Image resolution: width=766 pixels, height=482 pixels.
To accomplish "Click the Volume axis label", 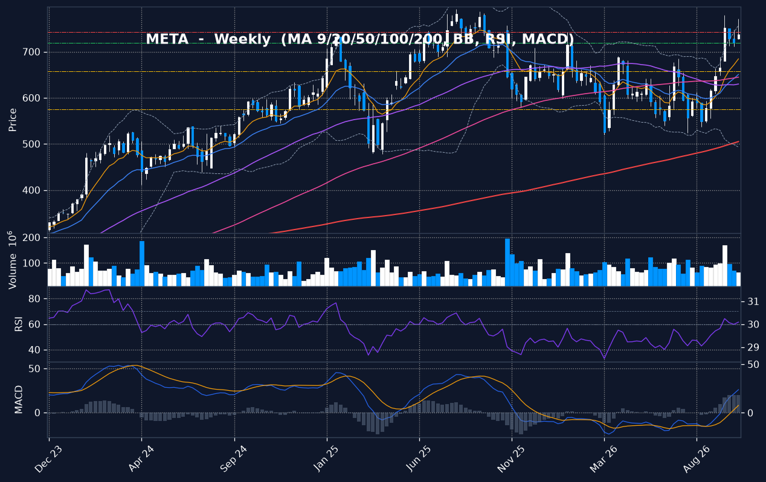I will click(x=11, y=260).
